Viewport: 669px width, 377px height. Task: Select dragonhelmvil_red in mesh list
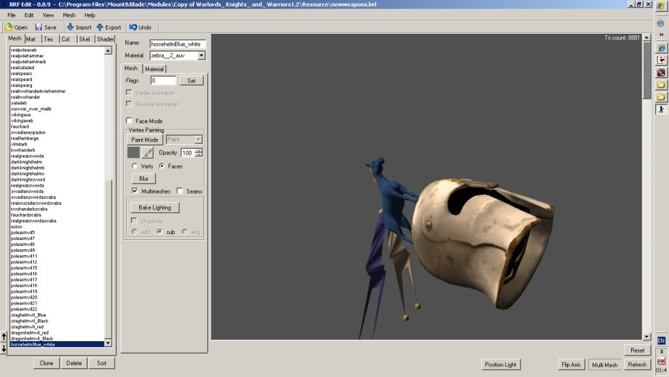57,332
